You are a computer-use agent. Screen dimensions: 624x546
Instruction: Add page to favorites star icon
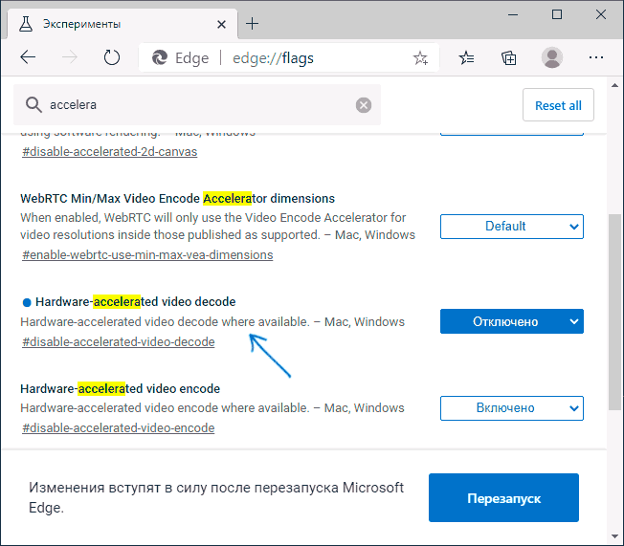tap(420, 58)
